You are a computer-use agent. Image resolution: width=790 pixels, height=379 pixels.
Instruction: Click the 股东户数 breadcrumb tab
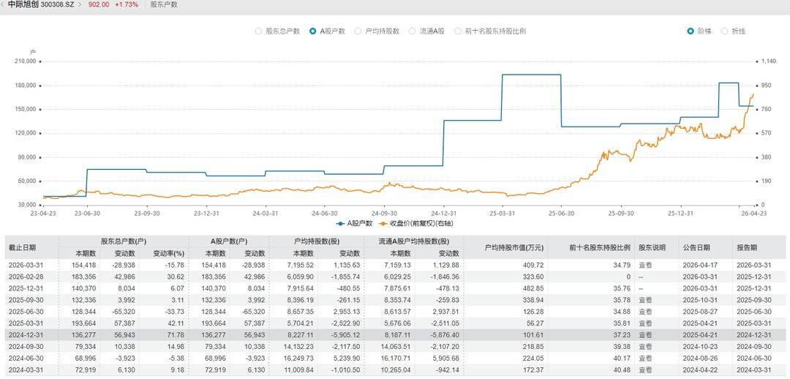163,4
